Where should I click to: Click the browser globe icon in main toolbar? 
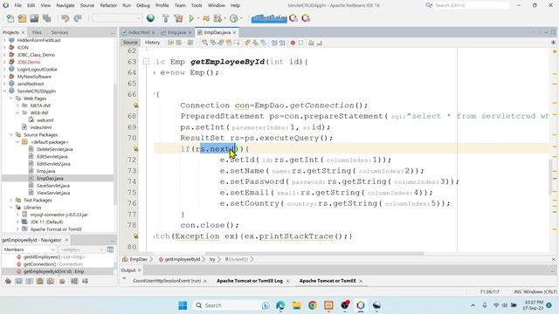pyautogui.click(x=150, y=18)
